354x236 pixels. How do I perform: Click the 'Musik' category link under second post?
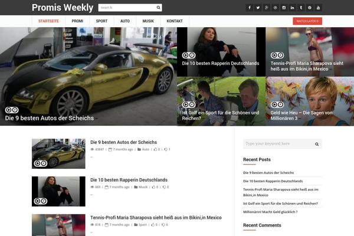point(143,187)
